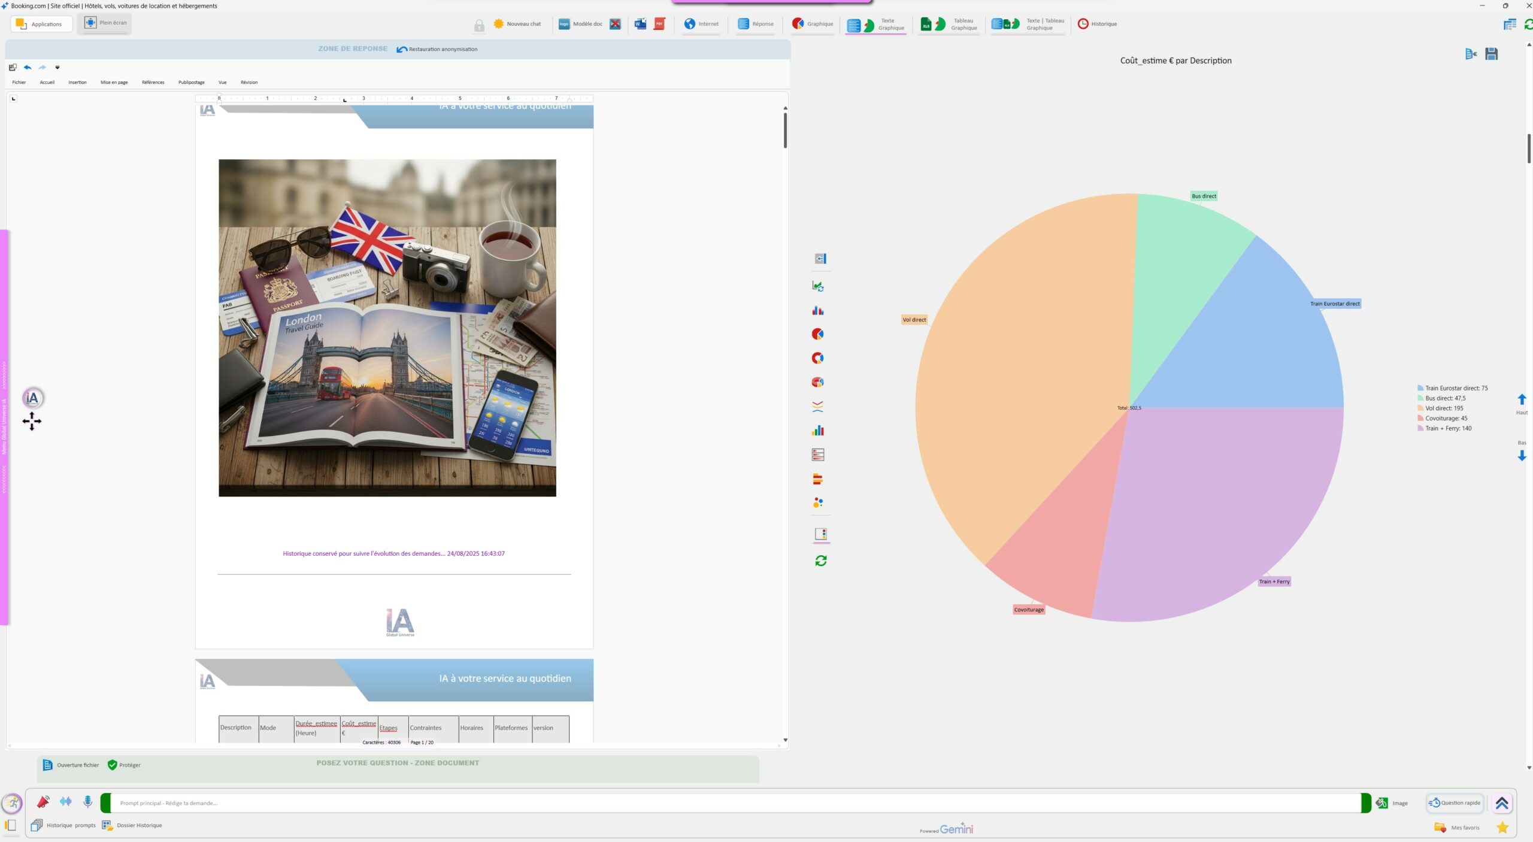
Task: Click the Vol direct legend color swatch
Action: coord(1420,408)
